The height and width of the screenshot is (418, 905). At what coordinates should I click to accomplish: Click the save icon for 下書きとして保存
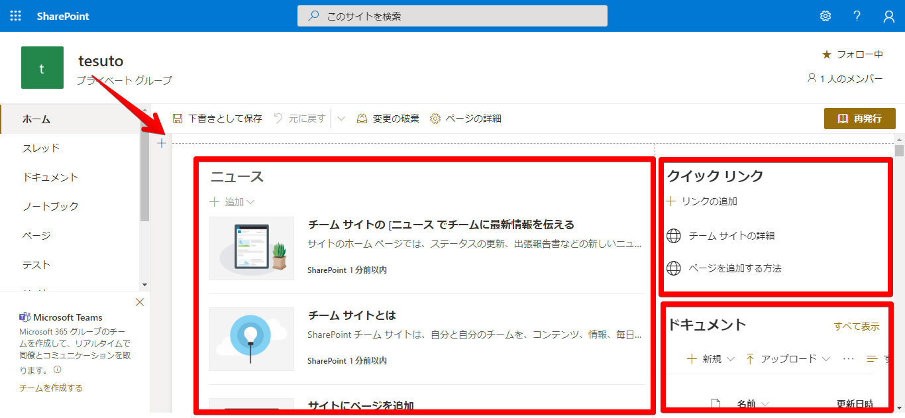tap(178, 119)
